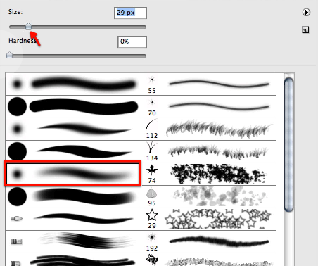Pick the 192 spiky fuzzy brush preset
The width and height of the screenshot is (318, 266).
[209, 241]
